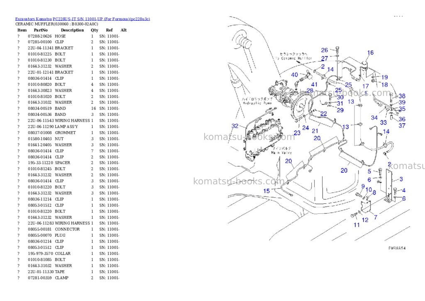Select part number 01643-30823
This screenshot has height=301, width=425.
39,91
